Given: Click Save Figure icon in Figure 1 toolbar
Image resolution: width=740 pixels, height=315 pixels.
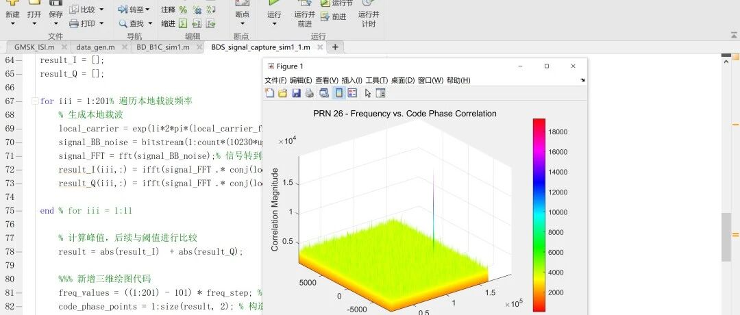Looking at the screenshot, I should coord(297,93).
